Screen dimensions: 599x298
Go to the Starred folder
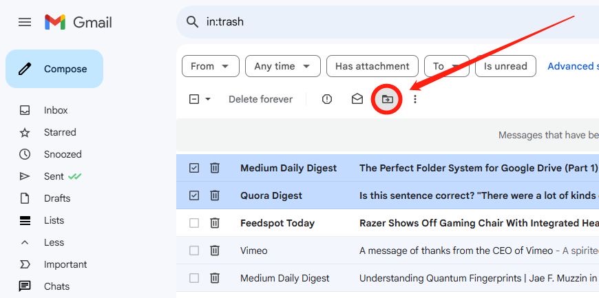point(60,132)
